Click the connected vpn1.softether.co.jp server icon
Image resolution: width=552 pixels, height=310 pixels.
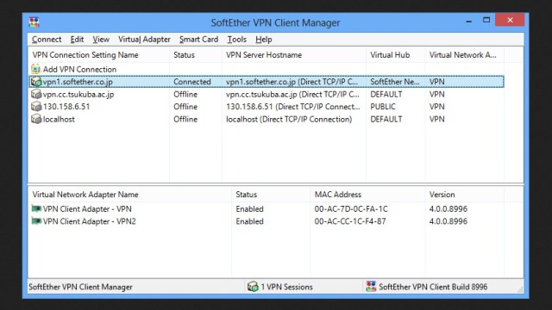(36, 82)
